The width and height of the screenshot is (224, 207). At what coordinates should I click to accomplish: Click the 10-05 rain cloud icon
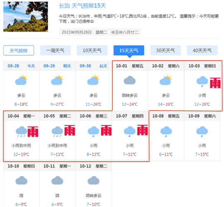pyautogui.click(x=57, y=132)
